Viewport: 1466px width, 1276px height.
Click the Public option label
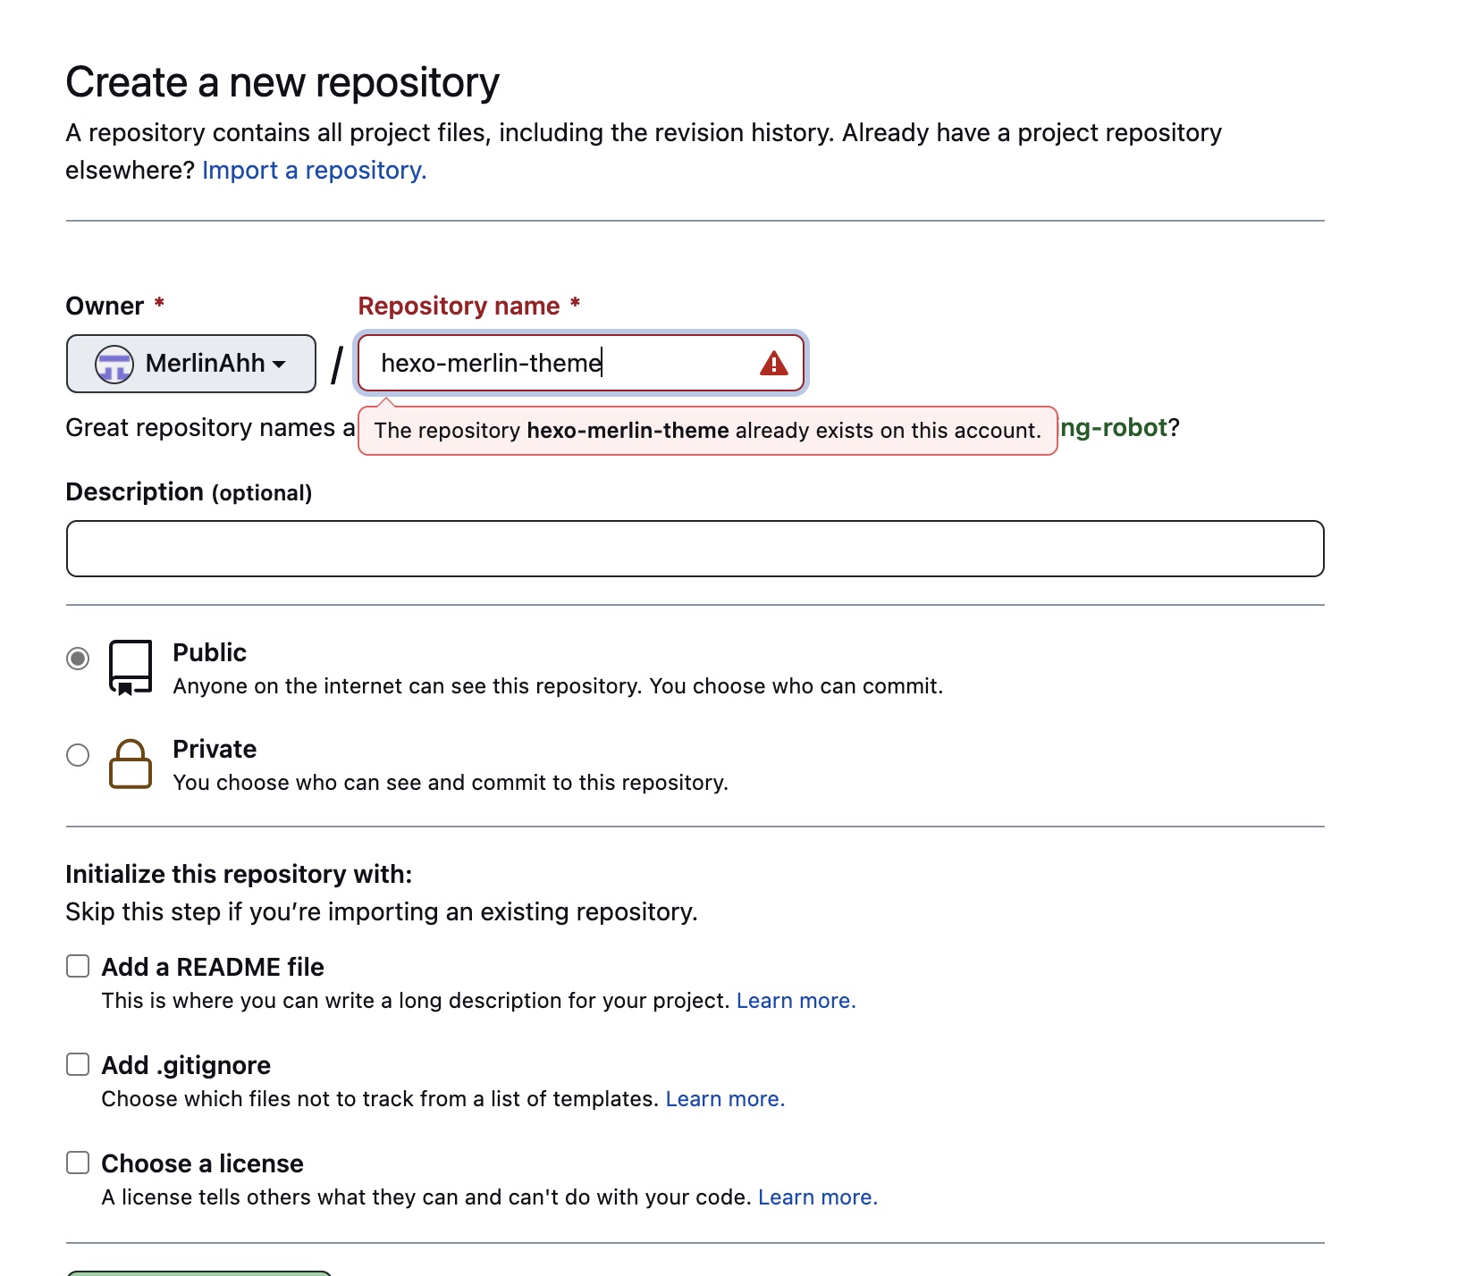click(209, 652)
